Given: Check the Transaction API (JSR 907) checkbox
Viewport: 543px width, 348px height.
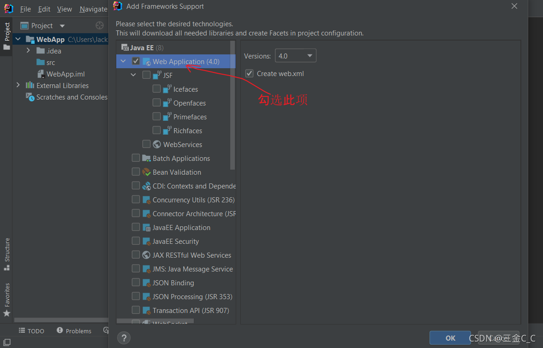Looking at the screenshot, I should (136, 310).
